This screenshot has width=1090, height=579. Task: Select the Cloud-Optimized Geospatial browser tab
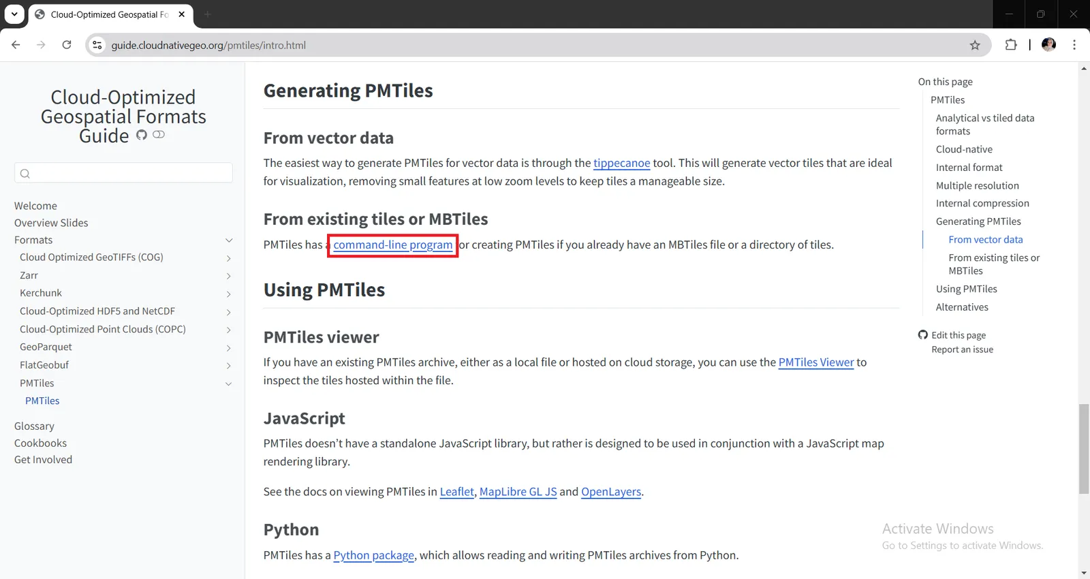[x=110, y=14]
